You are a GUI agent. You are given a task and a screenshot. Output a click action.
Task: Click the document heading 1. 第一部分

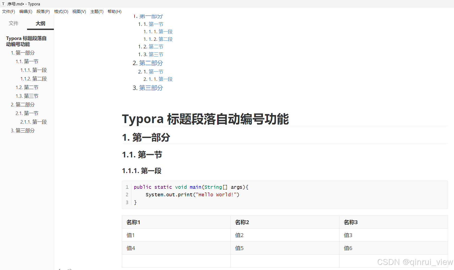[x=146, y=137]
